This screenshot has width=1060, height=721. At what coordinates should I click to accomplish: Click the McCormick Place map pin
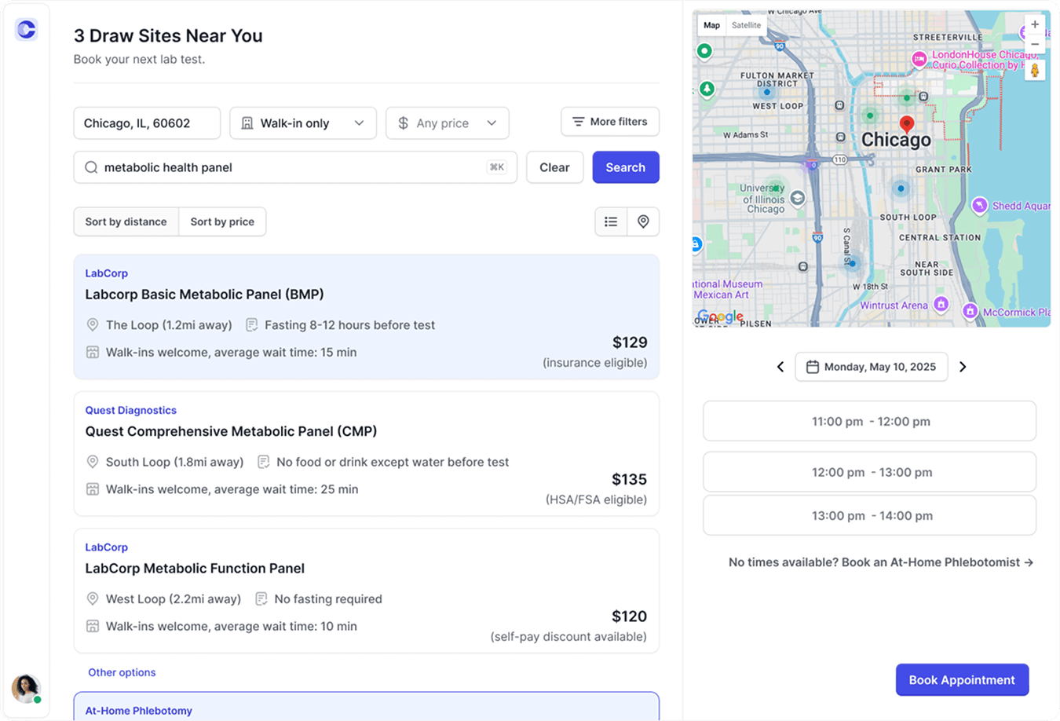[970, 311]
